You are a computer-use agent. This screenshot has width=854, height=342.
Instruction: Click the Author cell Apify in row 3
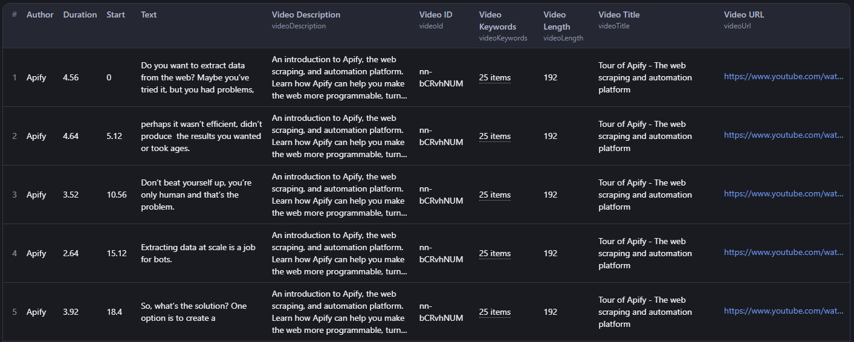coord(36,195)
